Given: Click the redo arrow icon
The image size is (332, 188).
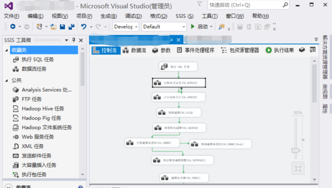Looking at the screenshot, I should tap(98, 27).
